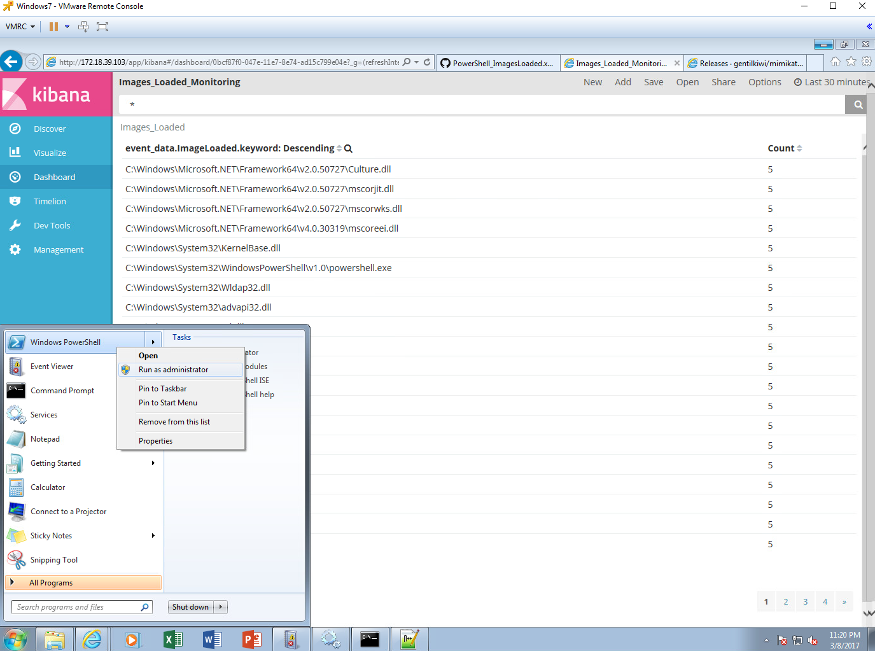Open Windows Media Player from the taskbar
875x651 pixels.
pyautogui.click(x=132, y=639)
